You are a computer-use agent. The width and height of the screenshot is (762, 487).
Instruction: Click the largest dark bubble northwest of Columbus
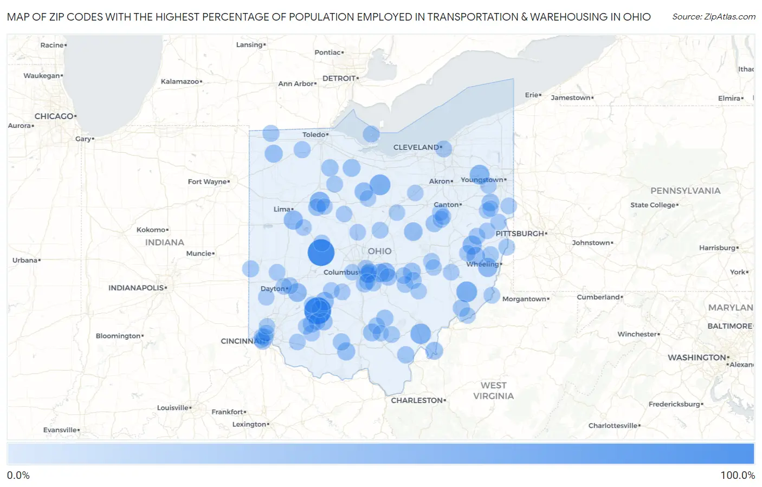pos(321,252)
